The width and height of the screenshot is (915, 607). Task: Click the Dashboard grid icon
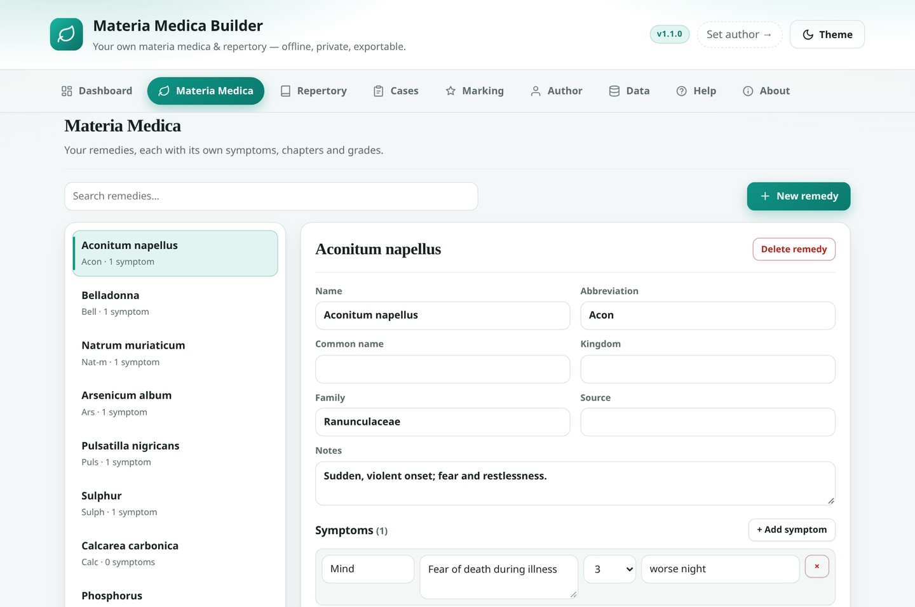pos(67,91)
